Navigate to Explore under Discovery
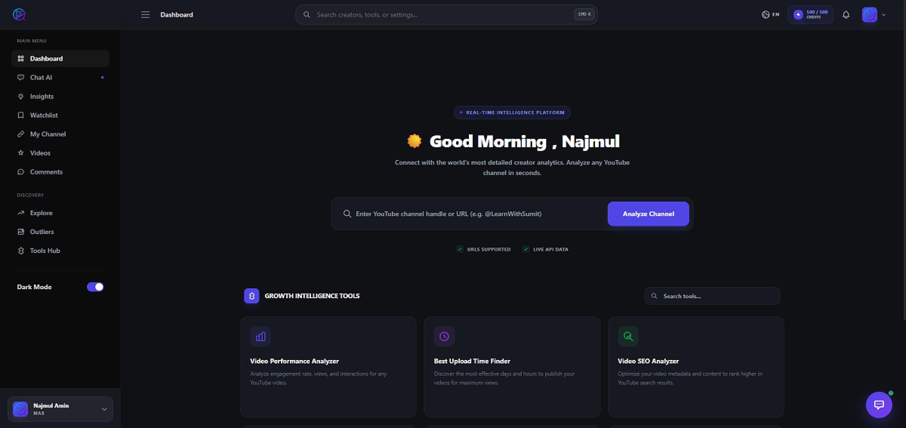 click(x=60, y=213)
